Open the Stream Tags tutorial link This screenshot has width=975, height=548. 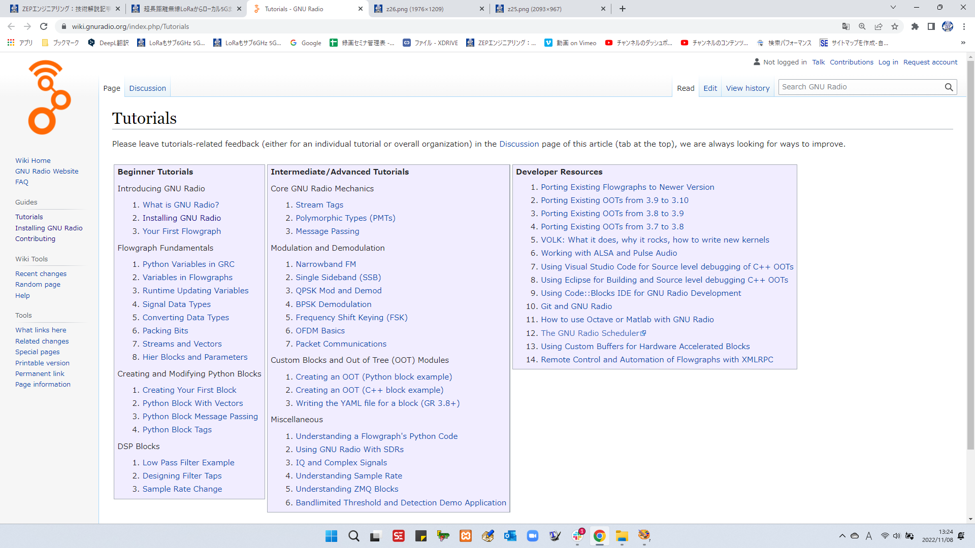(319, 204)
